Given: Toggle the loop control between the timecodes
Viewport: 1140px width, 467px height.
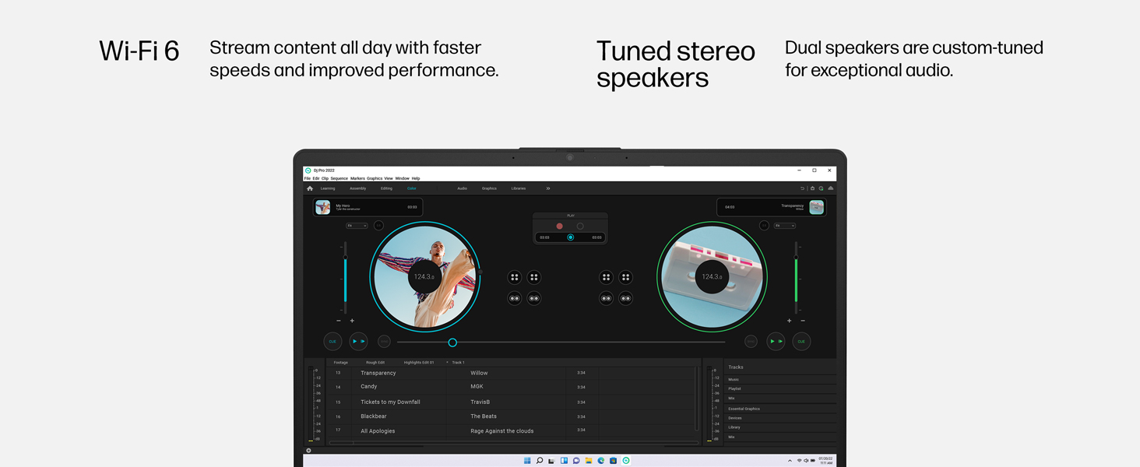Looking at the screenshot, I should [571, 237].
